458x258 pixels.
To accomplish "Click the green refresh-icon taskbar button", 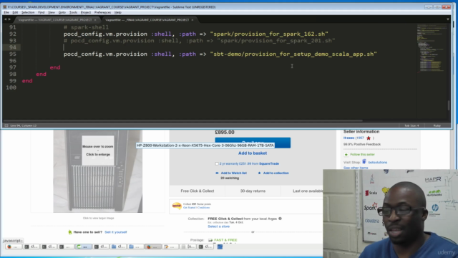I will click(x=83, y=247).
